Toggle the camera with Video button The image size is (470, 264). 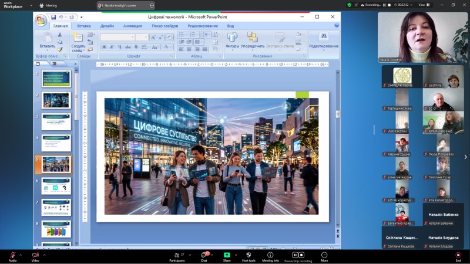click(35, 255)
